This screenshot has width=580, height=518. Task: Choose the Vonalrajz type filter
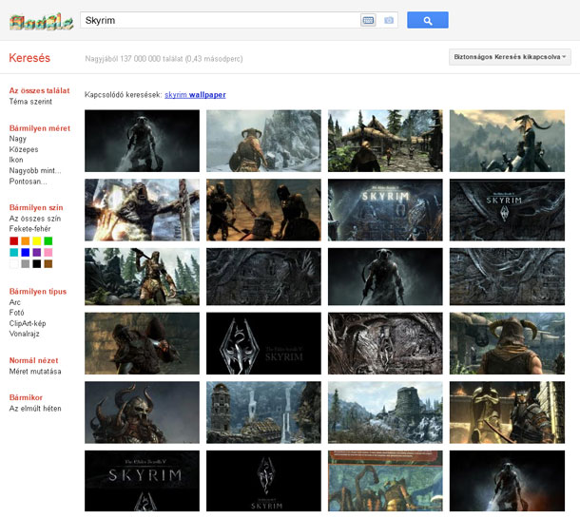coord(25,334)
